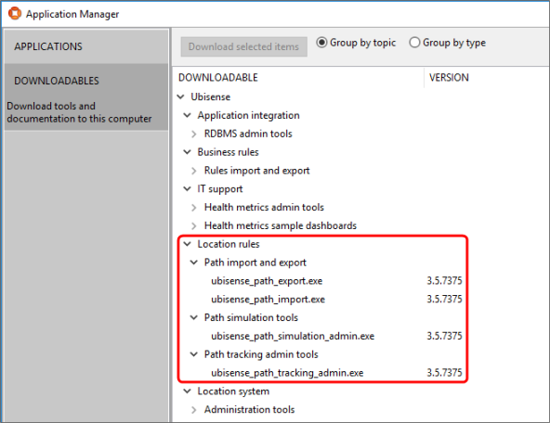Screen dimensions: 550x423
Task: Click Path simulation tools label
Action: click(251, 317)
